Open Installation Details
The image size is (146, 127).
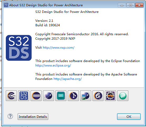(33, 116)
